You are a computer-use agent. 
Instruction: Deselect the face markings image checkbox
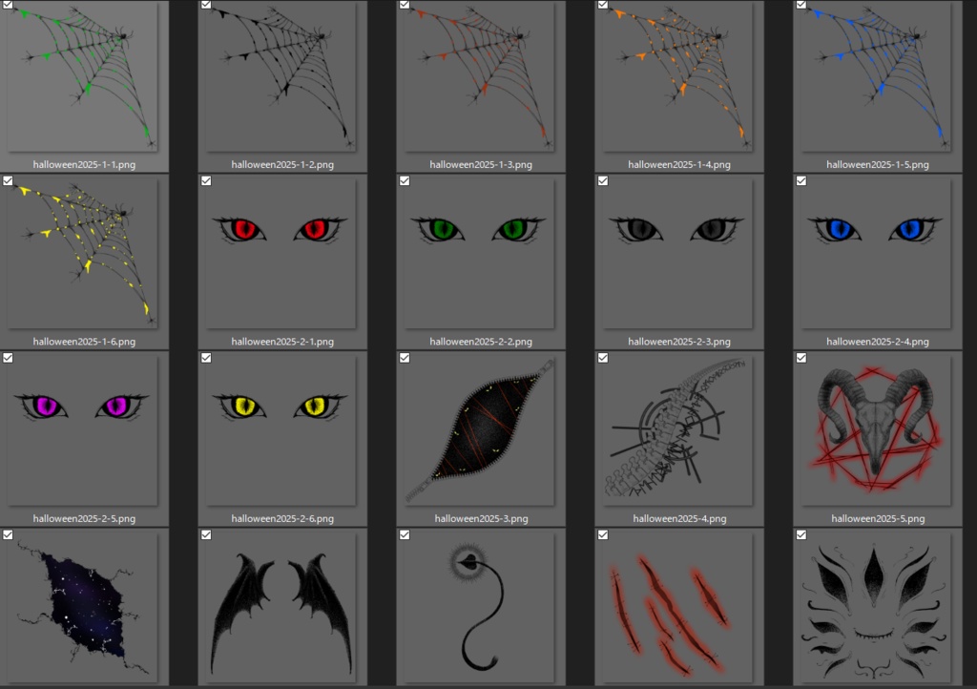801,534
